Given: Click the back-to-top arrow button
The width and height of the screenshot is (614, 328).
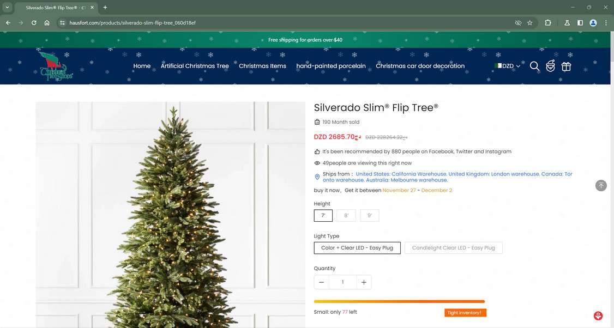Looking at the screenshot, I should coord(601,186).
